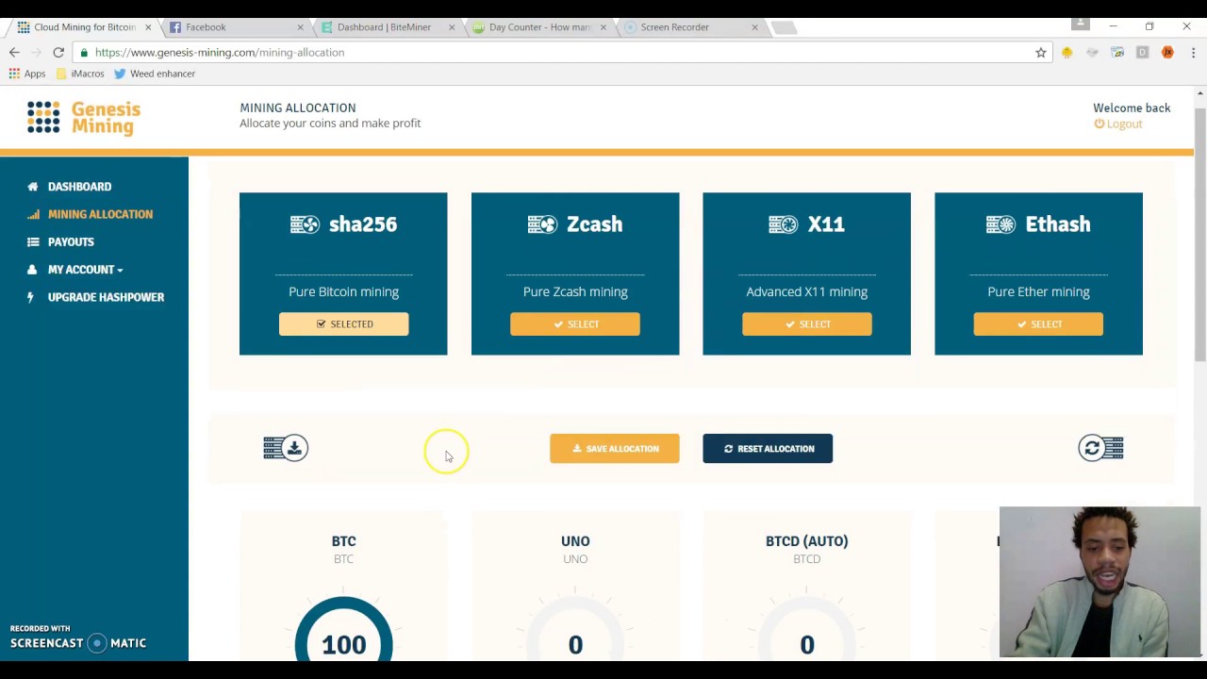Screen dimensions: 1207x679
Task: Open the iMacros bookmark folder
Action: tap(80, 74)
